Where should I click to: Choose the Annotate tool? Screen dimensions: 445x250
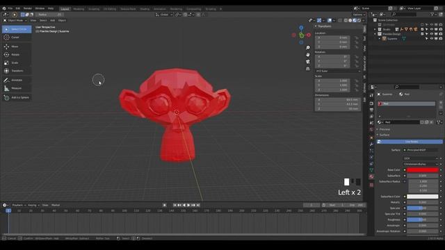(17, 81)
